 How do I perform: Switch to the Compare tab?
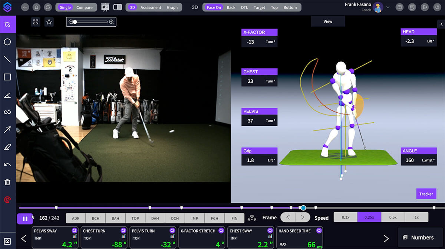coord(85,7)
